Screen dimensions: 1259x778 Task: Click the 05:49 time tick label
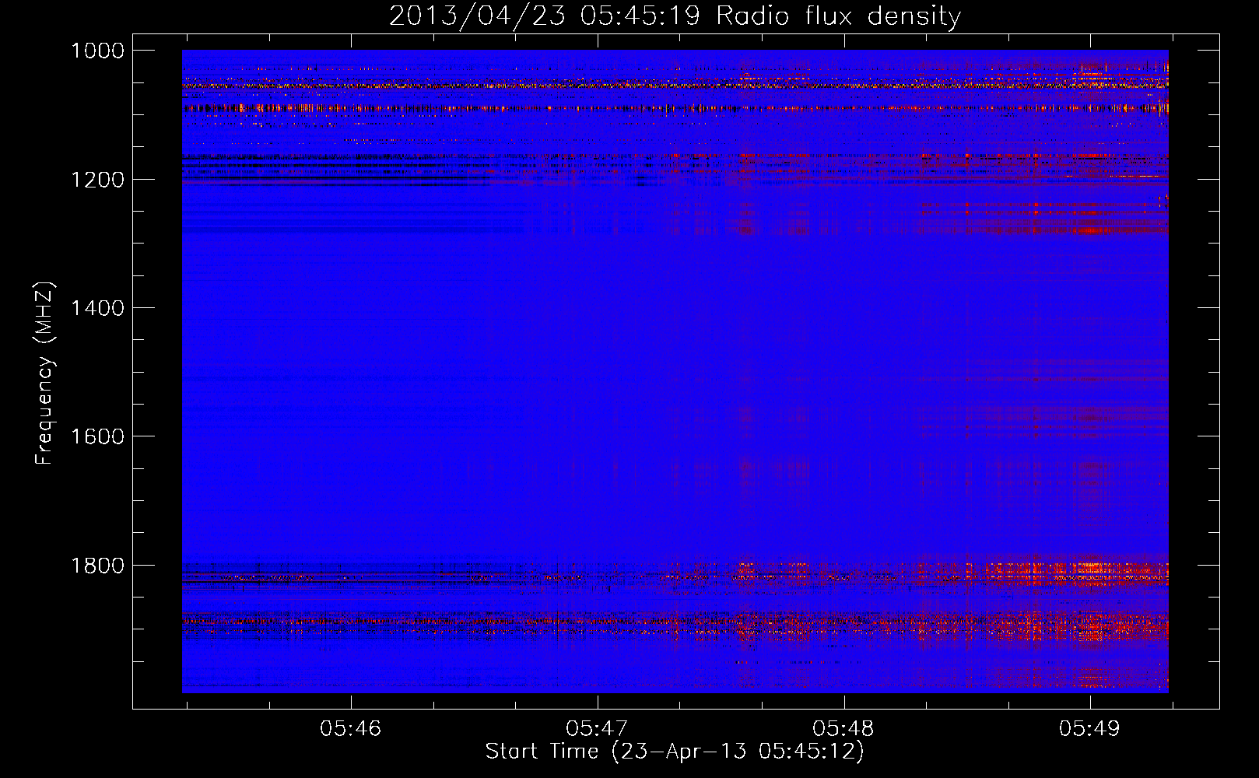point(1089,728)
